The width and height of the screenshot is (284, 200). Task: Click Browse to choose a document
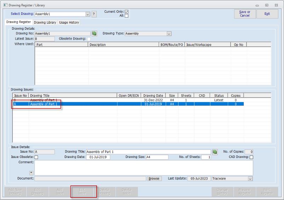(154, 179)
